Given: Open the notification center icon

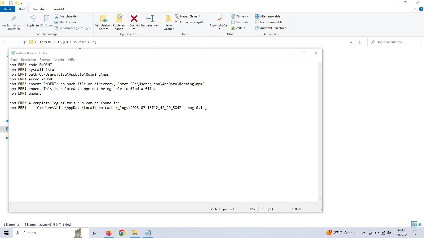Looking at the screenshot, I should 415,233.
